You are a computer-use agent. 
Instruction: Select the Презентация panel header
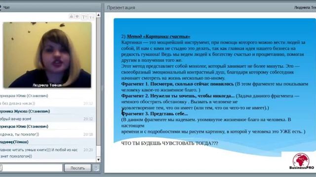click(210, 7)
